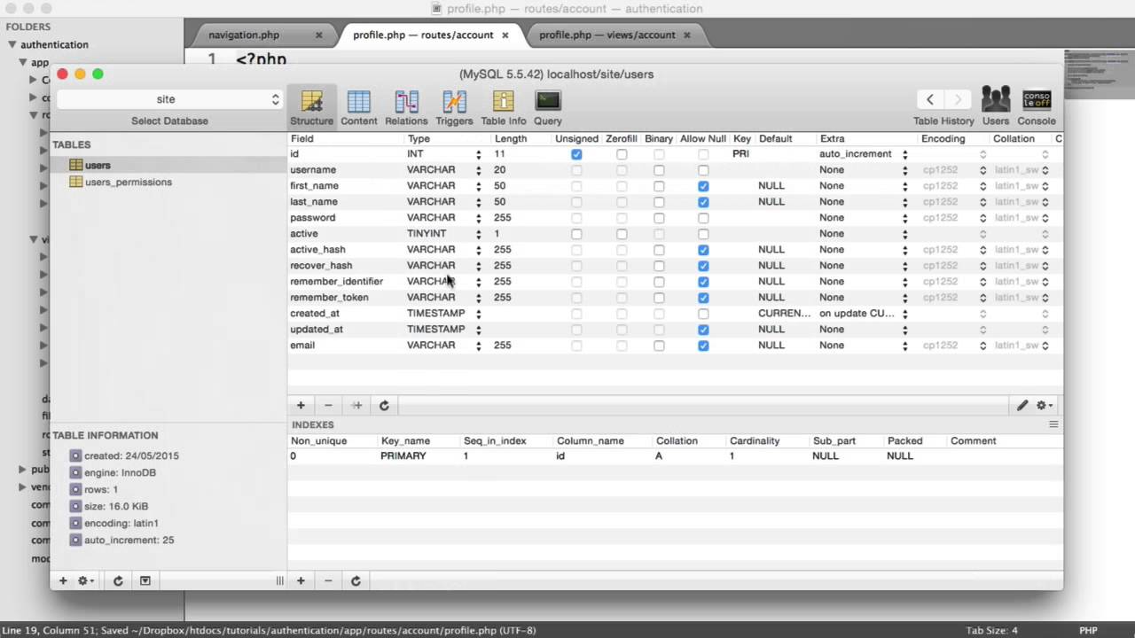Duplicate the selected field

tap(356, 405)
